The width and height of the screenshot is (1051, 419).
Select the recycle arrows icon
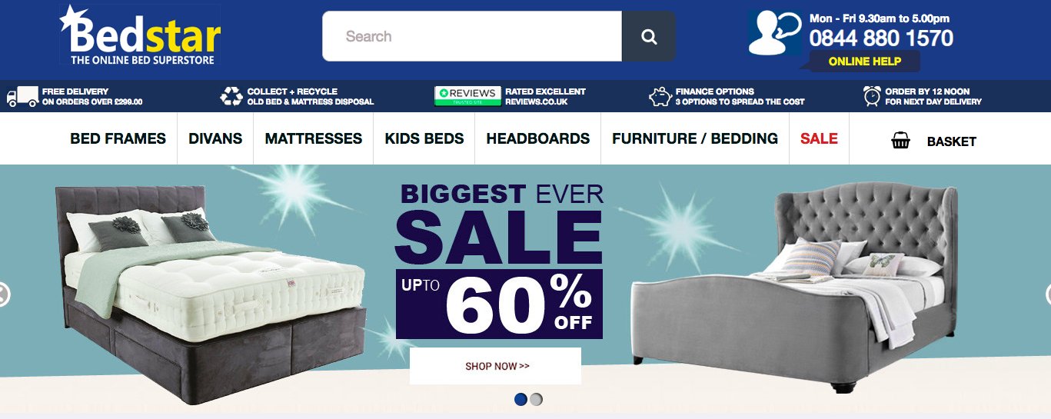(x=231, y=97)
